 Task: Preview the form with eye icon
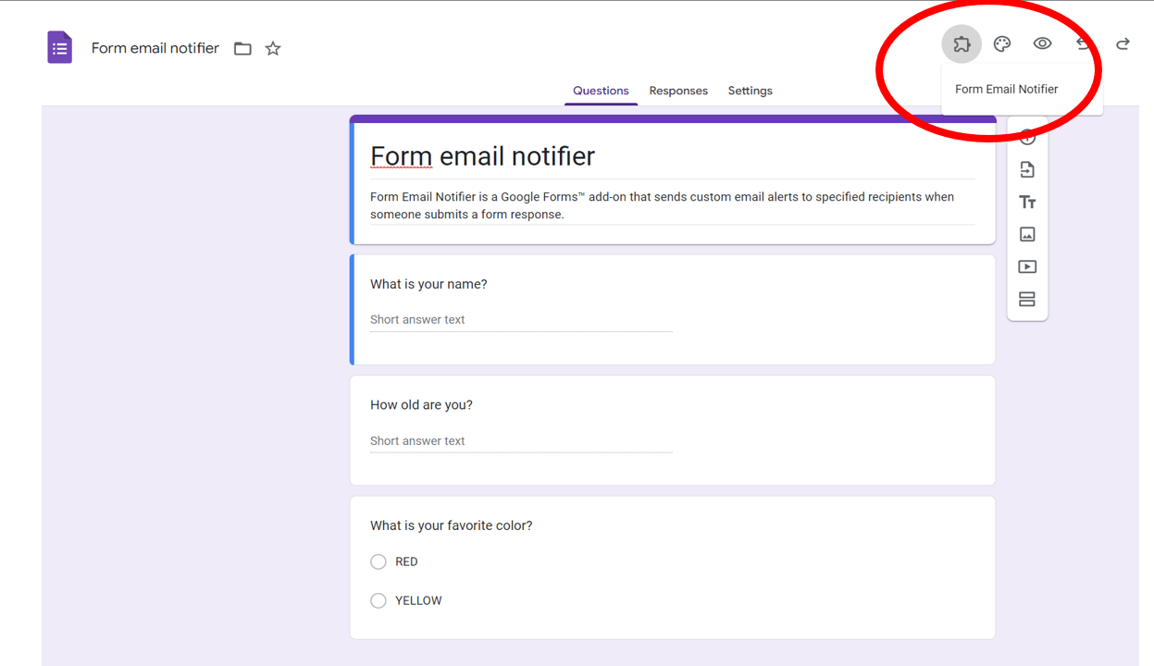coord(1042,43)
